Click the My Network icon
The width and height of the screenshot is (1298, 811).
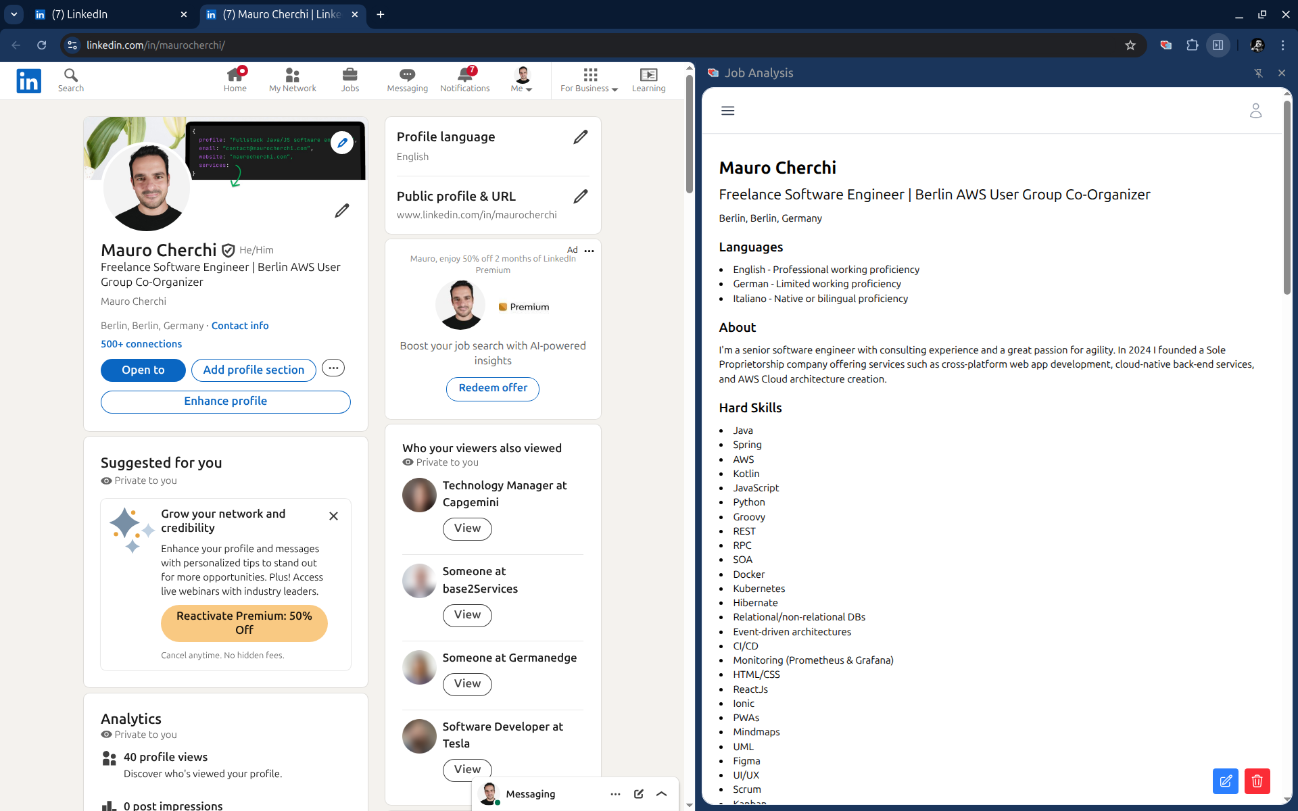[x=292, y=74]
